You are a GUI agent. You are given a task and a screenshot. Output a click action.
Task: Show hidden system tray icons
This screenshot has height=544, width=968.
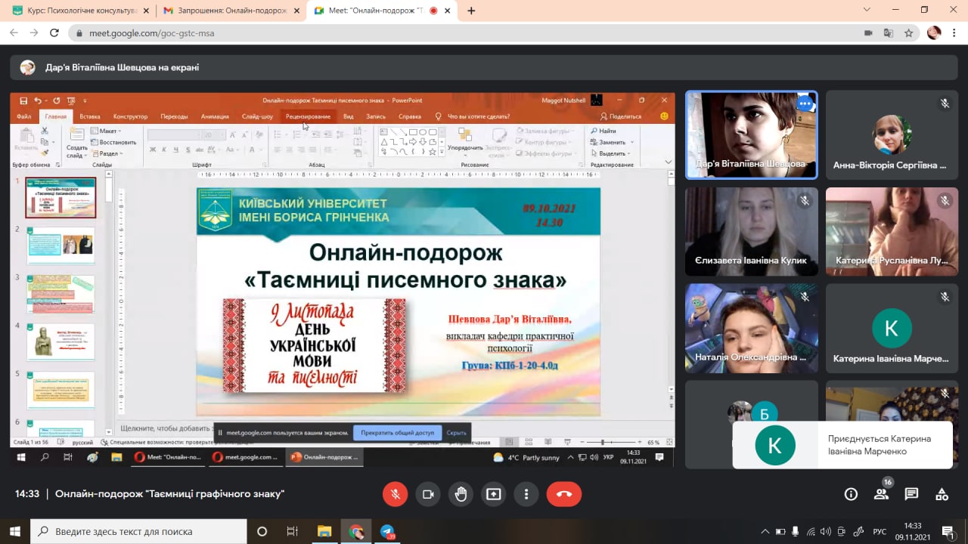point(765,531)
